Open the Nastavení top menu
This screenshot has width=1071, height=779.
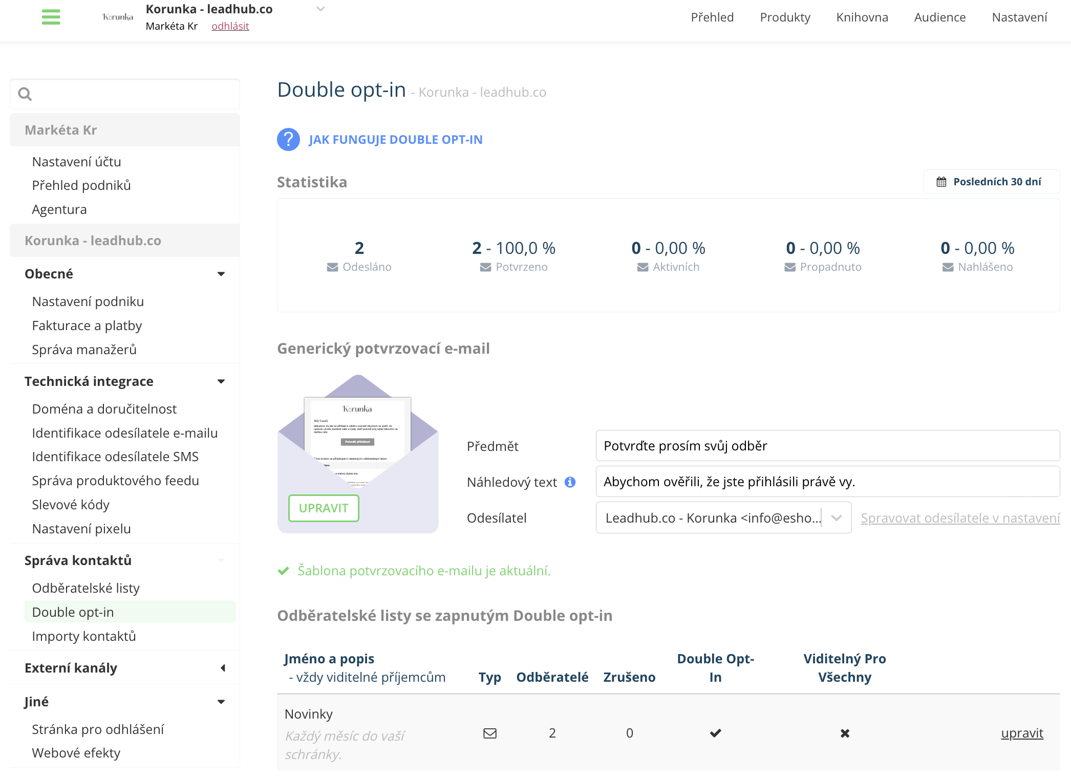pyautogui.click(x=1019, y=17)
